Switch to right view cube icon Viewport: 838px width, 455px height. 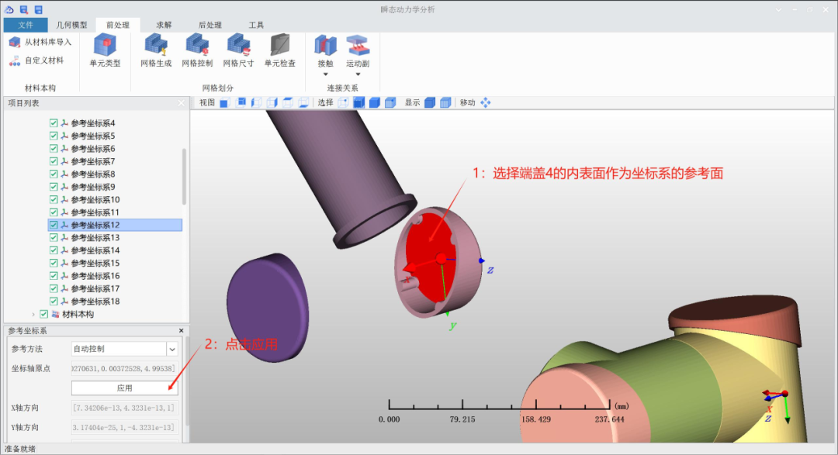272,102
